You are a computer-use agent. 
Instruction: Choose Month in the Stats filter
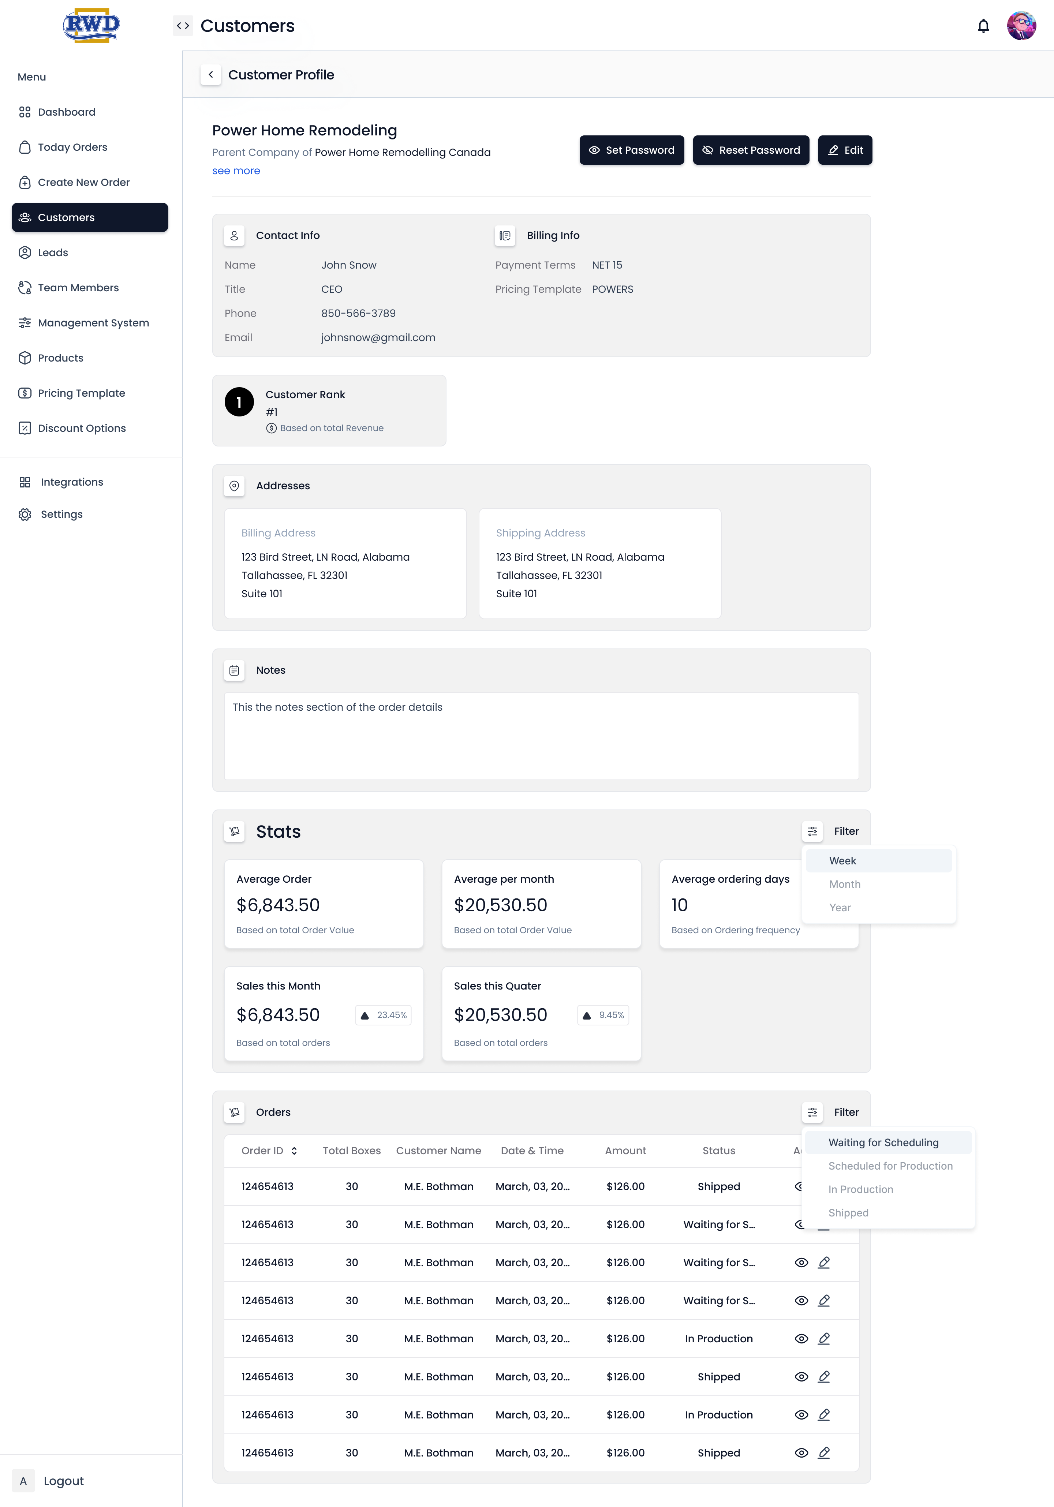(878, 884)
